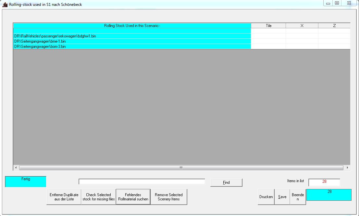Click the locomotive app icon in title bar
This screenshot has width=359, height=216.
(5, 4)
